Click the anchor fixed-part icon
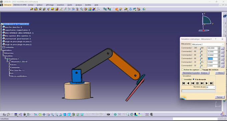The height and width of the screenshot is (121, 227). point(130,9)
